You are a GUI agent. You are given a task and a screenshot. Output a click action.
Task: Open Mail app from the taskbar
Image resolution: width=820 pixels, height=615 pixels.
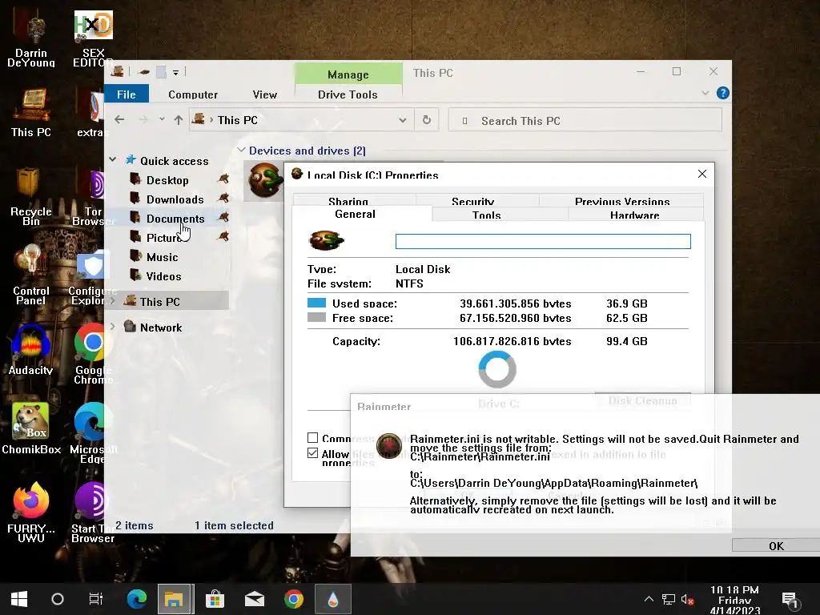(x=255, y=599)
